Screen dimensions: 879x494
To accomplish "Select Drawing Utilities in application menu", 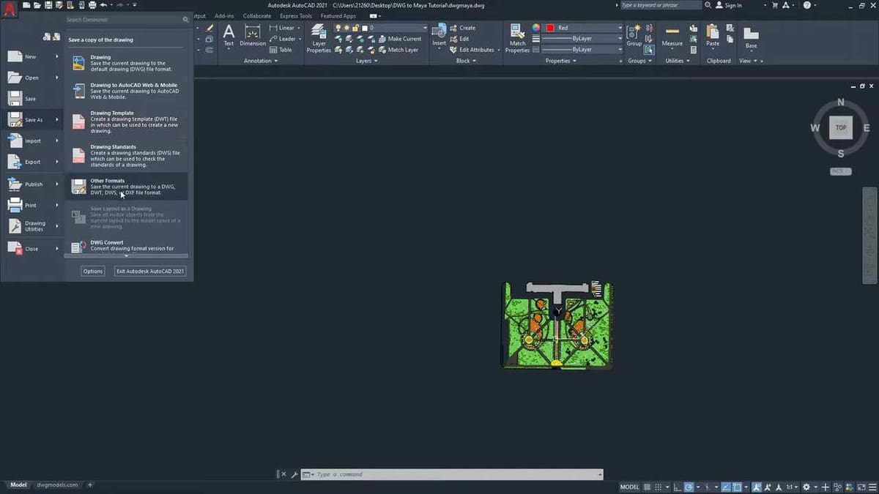I will pyautogui.click(x=32, y=226).
